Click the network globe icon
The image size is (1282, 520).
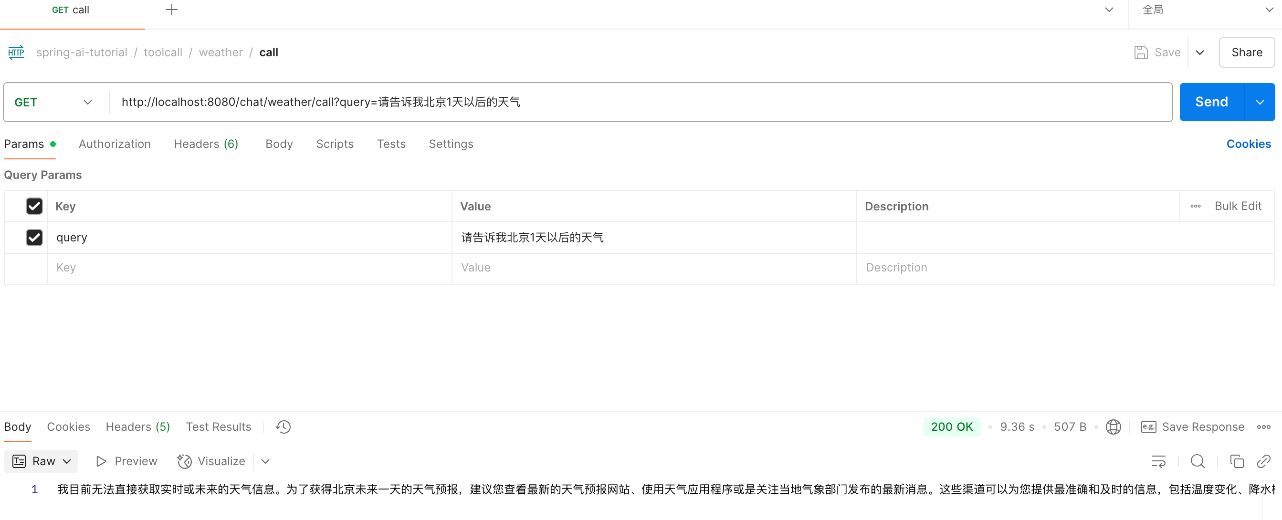(x=1114, y=427)
